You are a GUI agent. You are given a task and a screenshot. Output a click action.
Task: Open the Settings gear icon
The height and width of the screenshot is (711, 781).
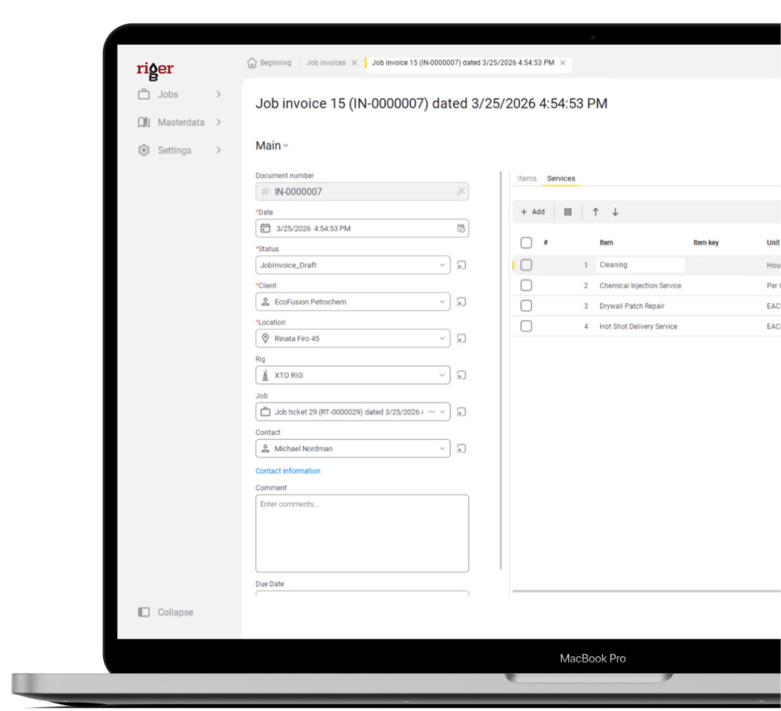click(144, 150)
